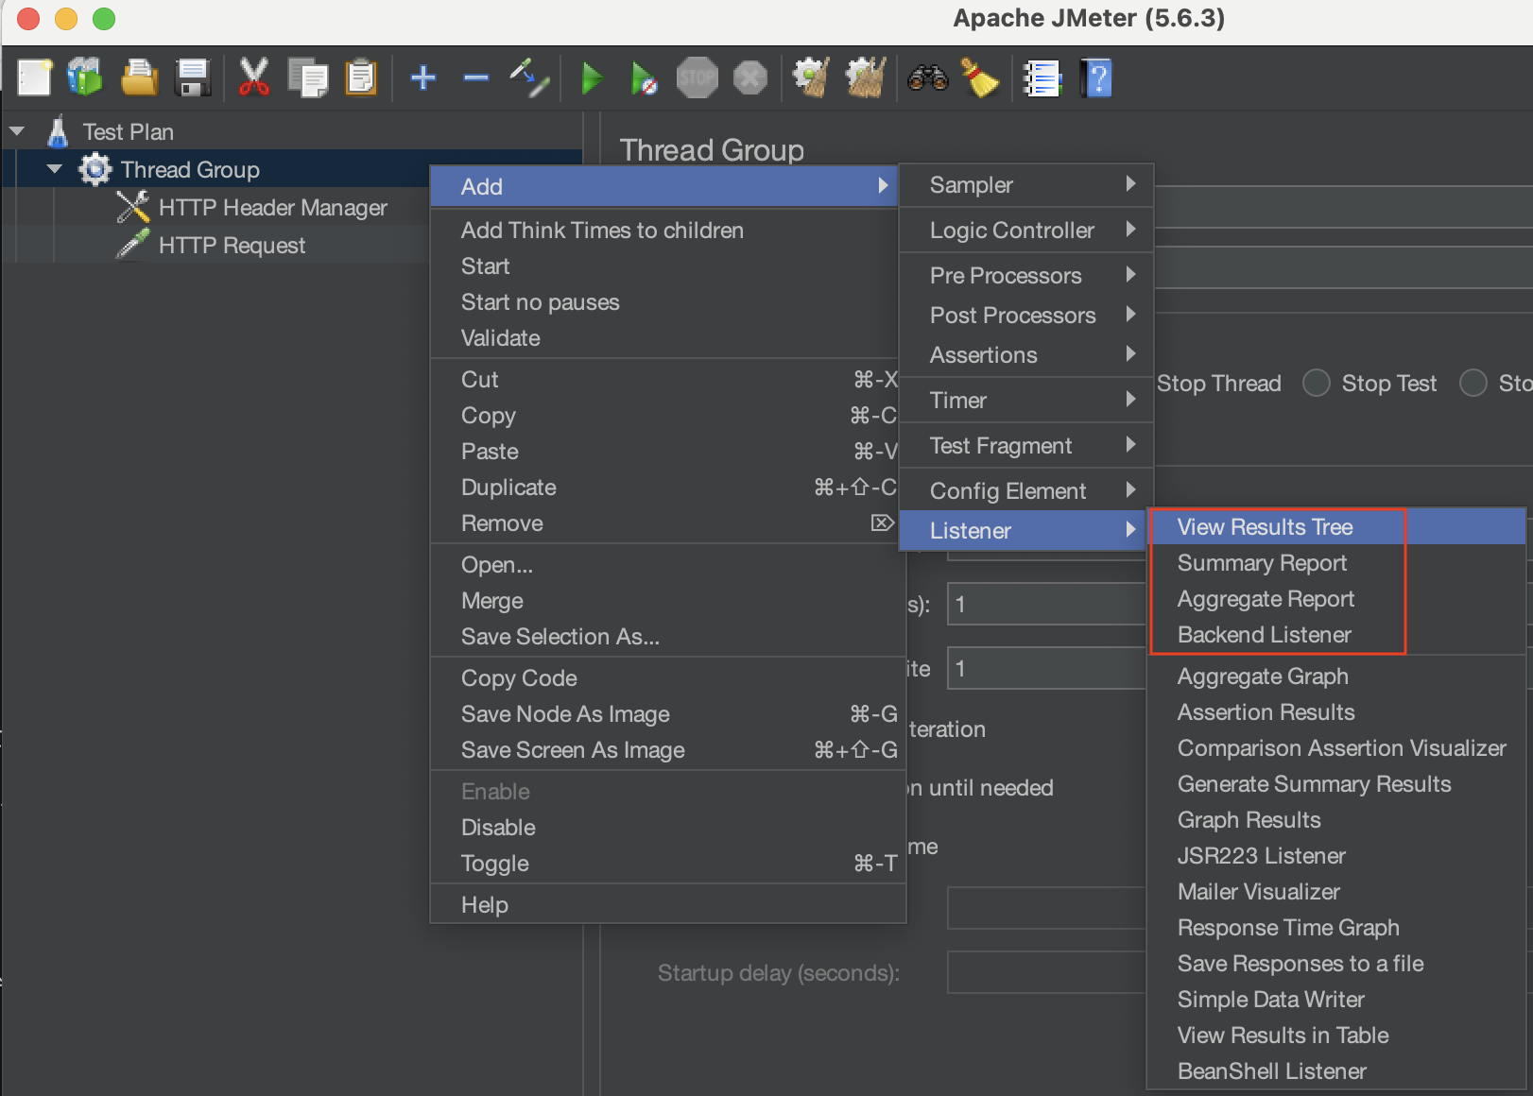Expand the Config Element submenu

point(1026,491)
